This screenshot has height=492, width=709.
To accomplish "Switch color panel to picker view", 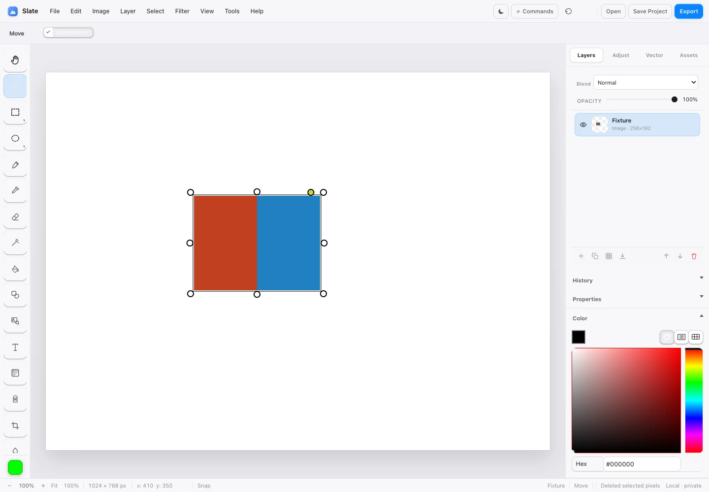I will (667, 337).
